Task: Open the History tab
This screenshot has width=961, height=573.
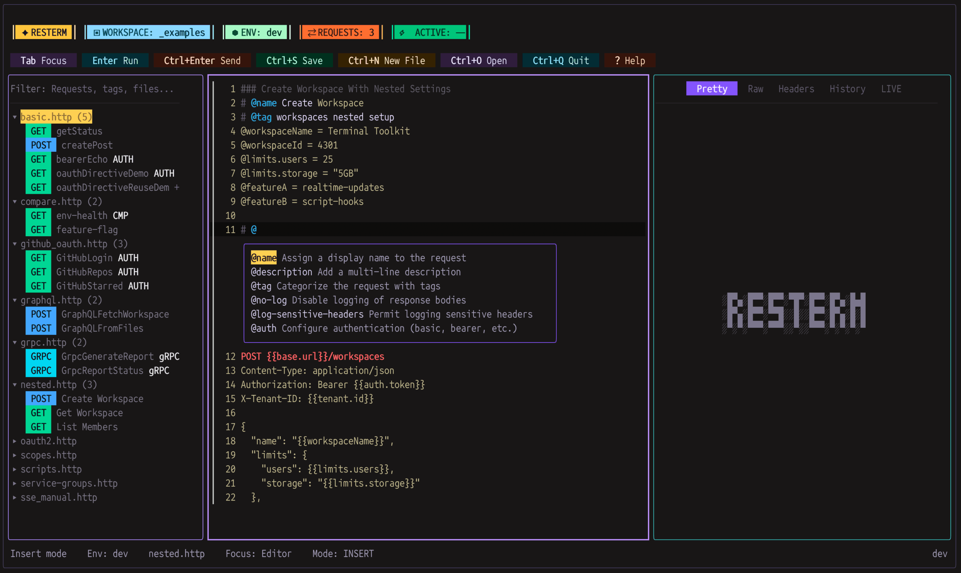Action: click(847, 89)
